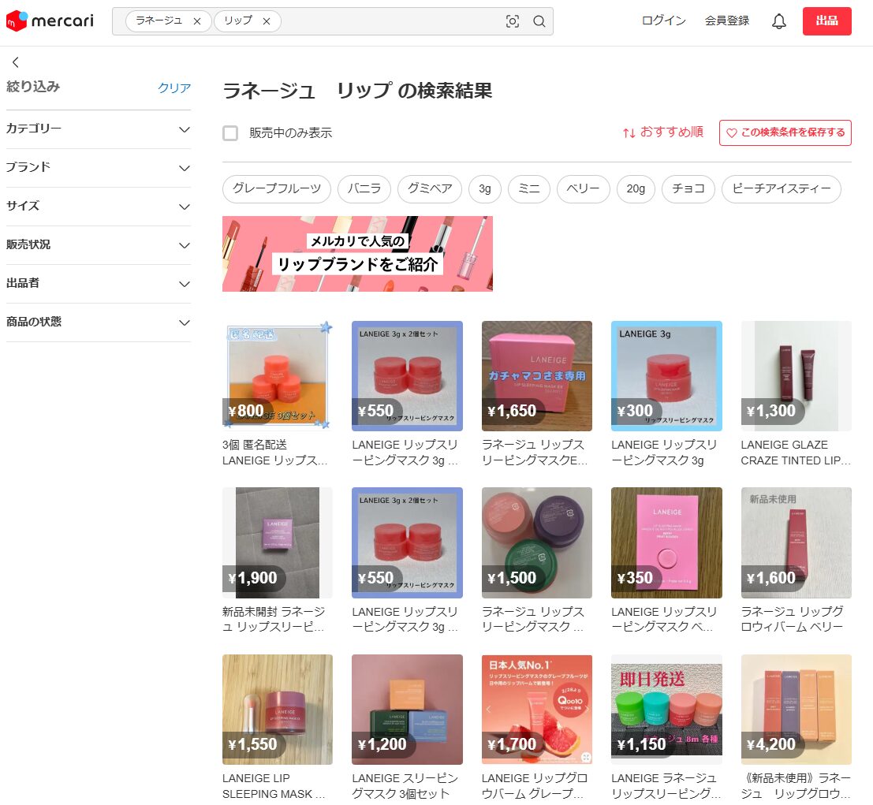Click the title LANEIGE GLAZE CRAZE TINTED LIP
This screenshot has height=805, width=873.
[x=796, y=453]
